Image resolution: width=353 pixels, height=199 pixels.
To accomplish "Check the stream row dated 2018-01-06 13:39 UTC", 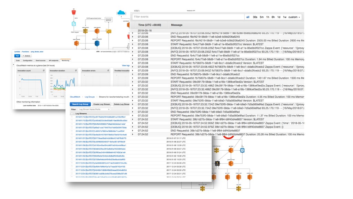I will point(72,145).
